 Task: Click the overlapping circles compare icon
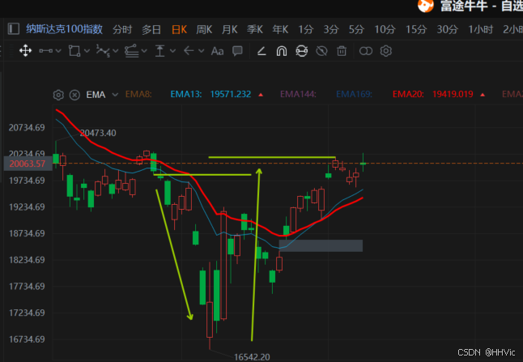click(366, 51)
